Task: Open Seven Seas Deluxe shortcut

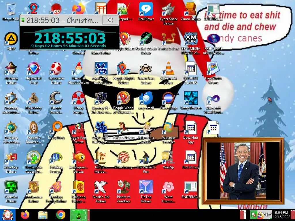Action: pyautogui.click(x=146, y=73)
